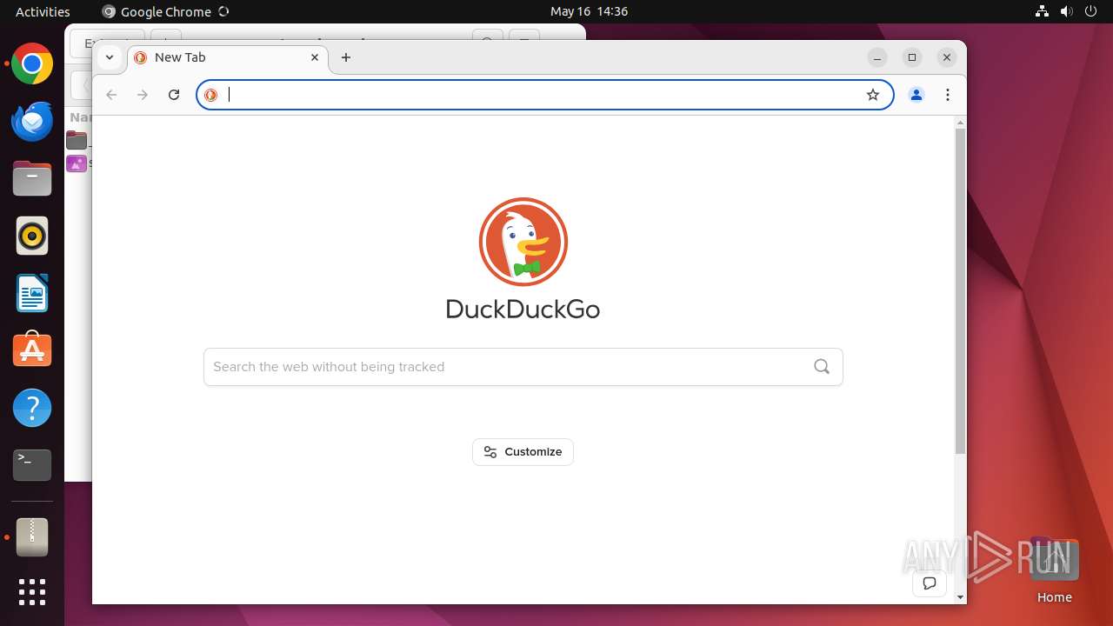Open the Chrome three-dot menu
Image resolution: width=1113 pixels, height=626 pixels.
click(948, 95)
